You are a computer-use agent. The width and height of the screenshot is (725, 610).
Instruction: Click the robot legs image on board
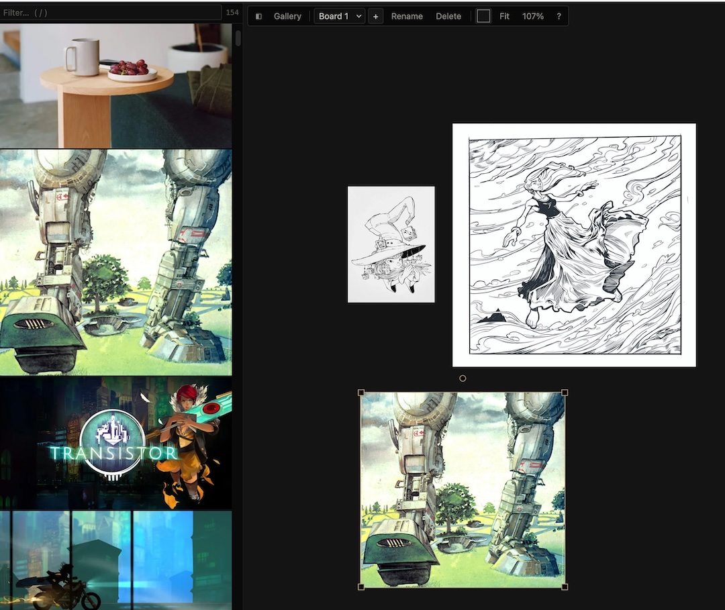click(463, 490)
